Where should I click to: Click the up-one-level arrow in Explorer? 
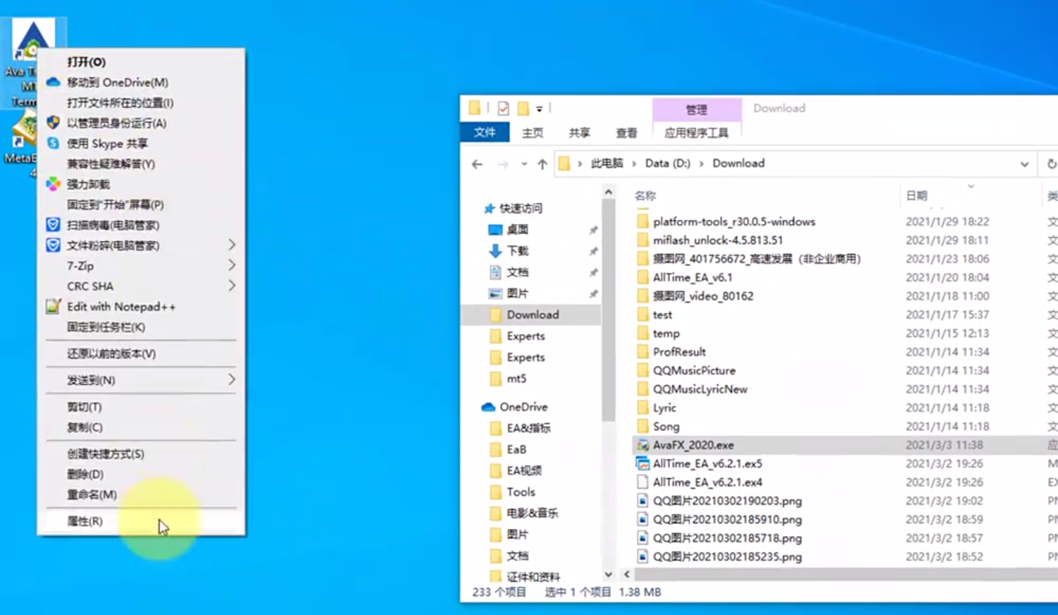tap(542, 164)
